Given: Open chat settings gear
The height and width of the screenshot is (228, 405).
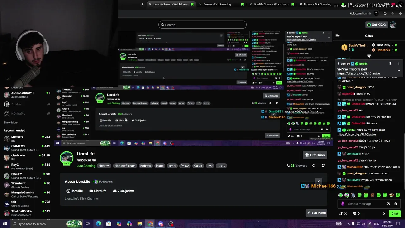Looking at the screenshot, I should [x=384, y=214].
